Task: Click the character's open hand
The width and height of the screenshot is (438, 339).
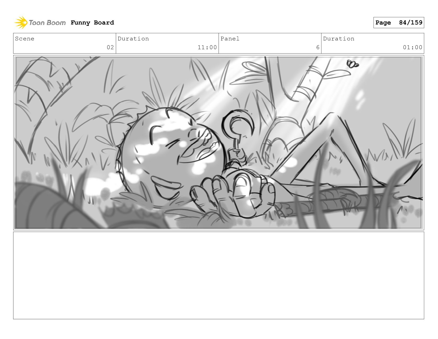Action: point(234,195)
